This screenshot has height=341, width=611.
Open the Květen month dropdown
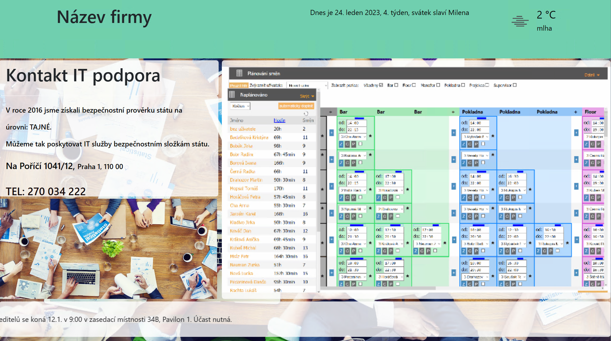tap(240, 106)
